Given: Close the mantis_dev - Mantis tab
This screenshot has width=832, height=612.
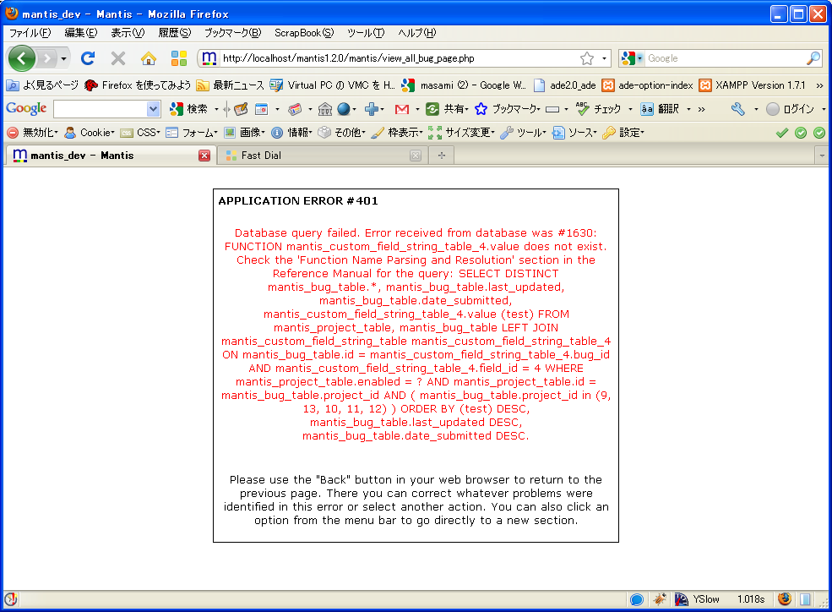Looking at the screenshot, I should pos(204,156).
